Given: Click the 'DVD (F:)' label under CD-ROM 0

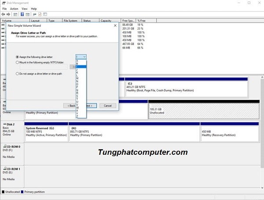Looking at the screenshot, I should [x=7, y=150].
